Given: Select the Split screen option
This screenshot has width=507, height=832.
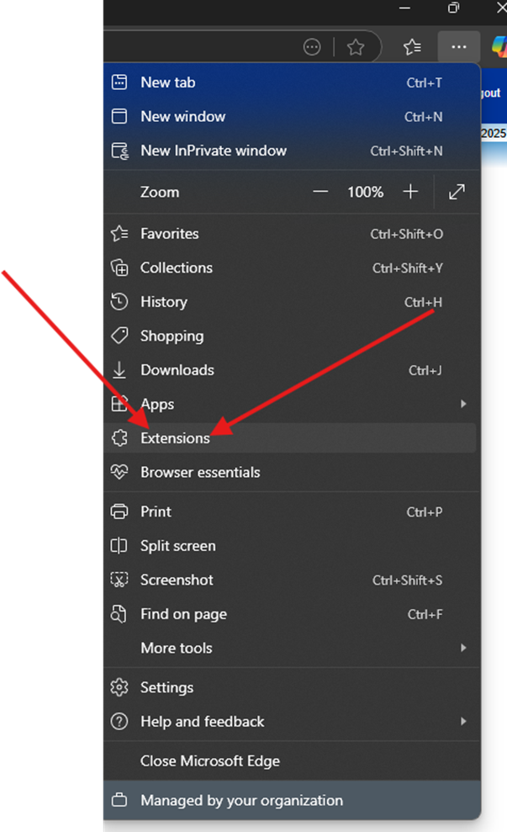Looking at the screenshot, I should tap(292, 545).
